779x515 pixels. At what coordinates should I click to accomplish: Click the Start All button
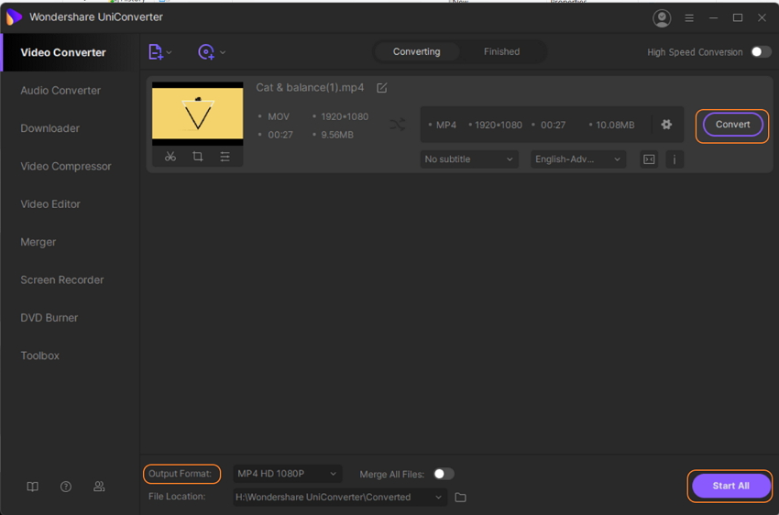[x=730, y=486]
